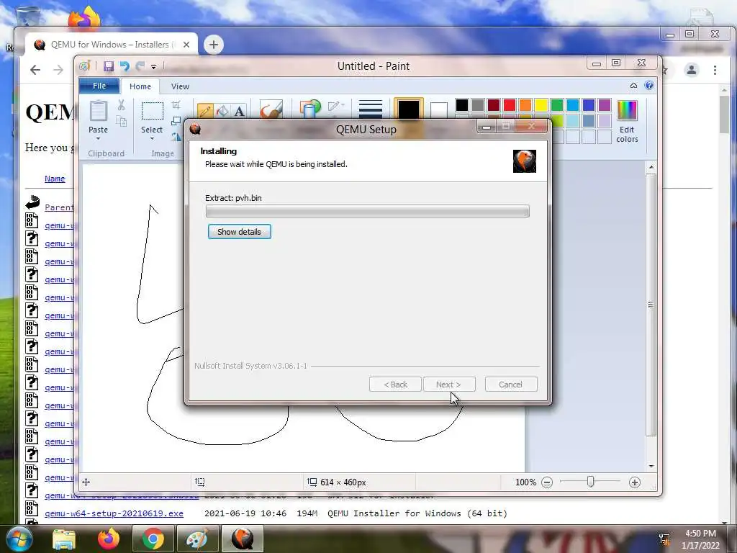
Task: Click the installation progress bar
Action: coord(368,211)
